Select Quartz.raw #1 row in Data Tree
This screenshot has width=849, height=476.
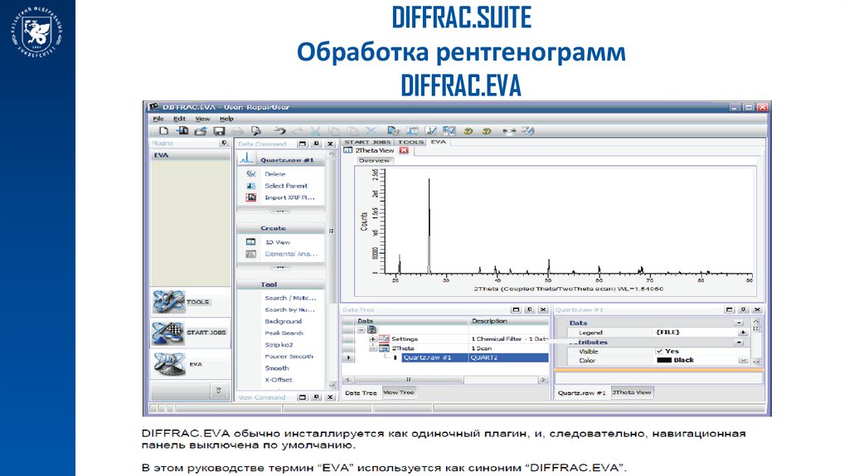(475, 357)
